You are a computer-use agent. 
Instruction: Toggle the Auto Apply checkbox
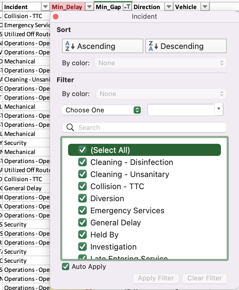tap(65, 266)
